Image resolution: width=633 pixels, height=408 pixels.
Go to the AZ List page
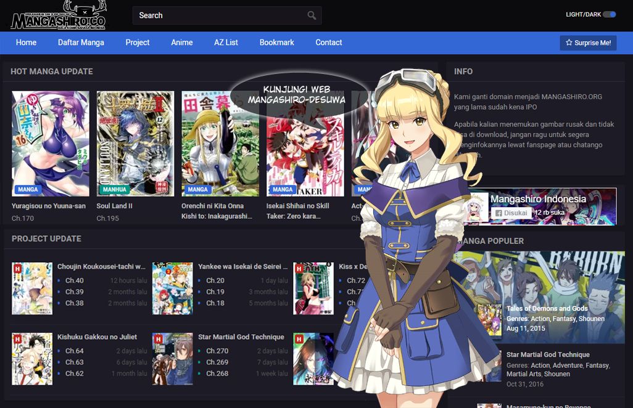[x=226, y=43]
